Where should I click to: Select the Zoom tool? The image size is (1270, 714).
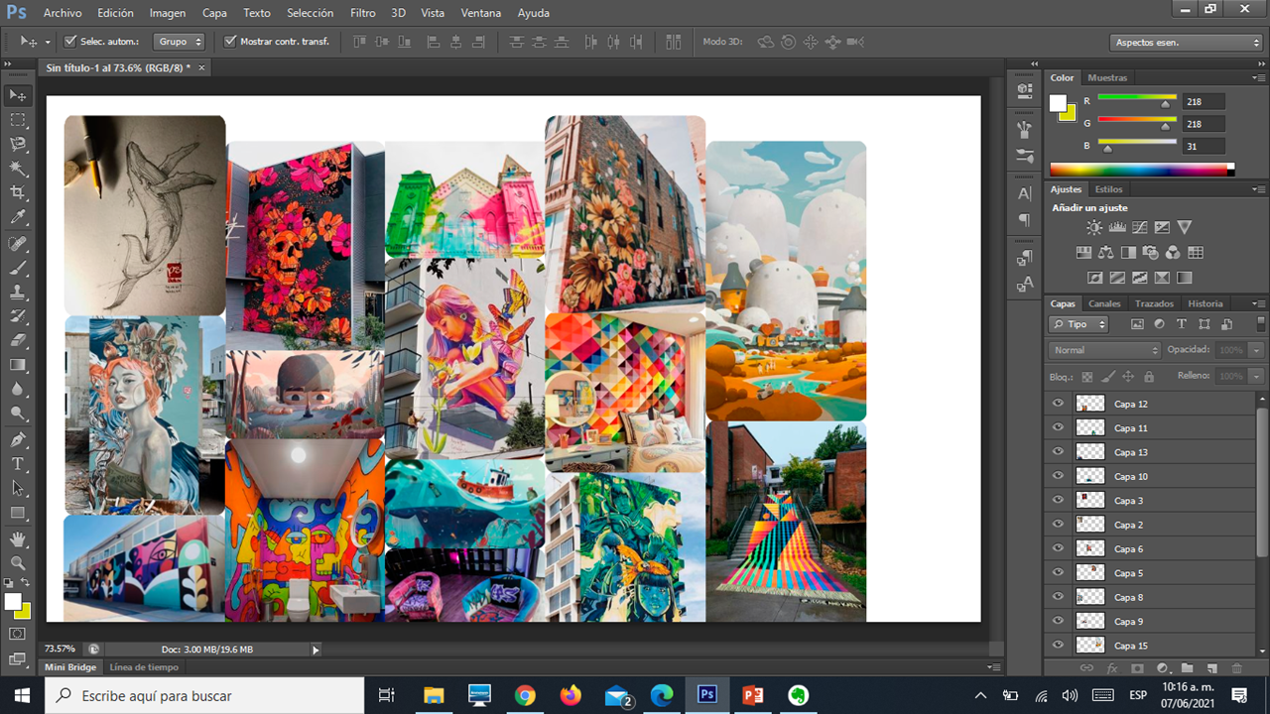coord(18,563)
